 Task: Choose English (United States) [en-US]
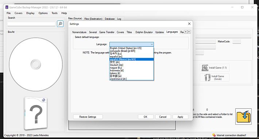[131, 48]
